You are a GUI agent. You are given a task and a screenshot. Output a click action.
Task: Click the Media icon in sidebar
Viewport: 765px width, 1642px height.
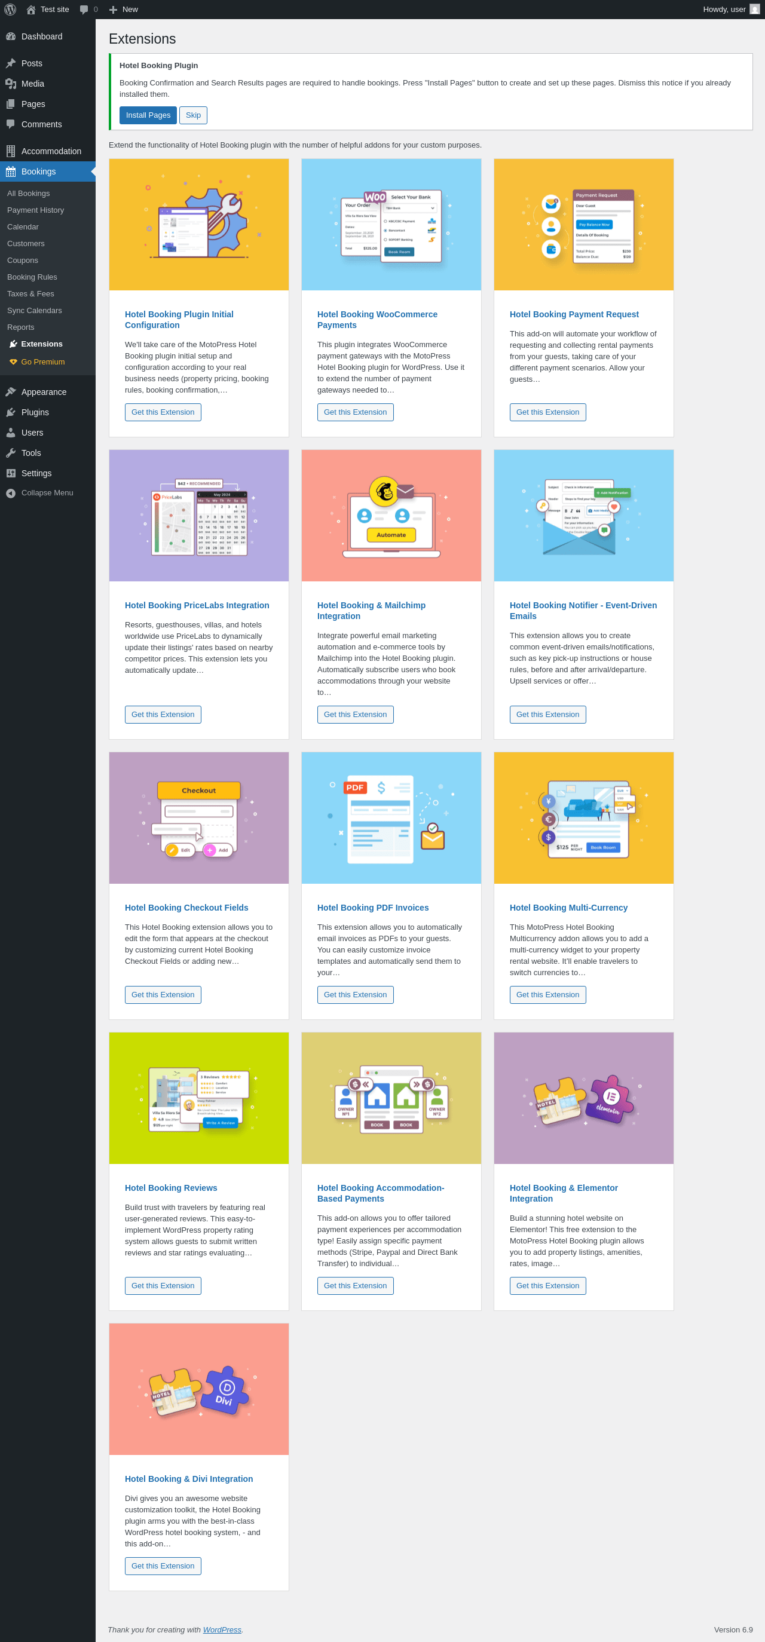pos(11,84)
